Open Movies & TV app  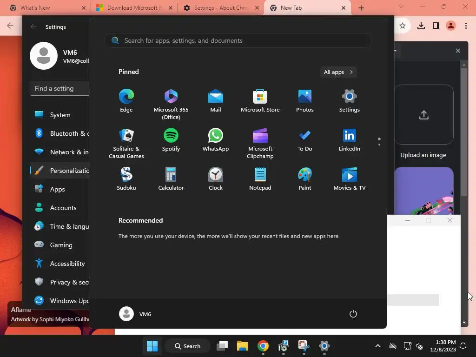[350, 179]
